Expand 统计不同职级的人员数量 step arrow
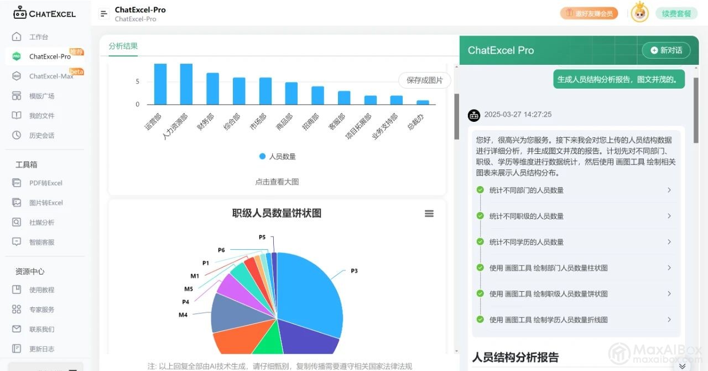The height and width of the screenshot is (371, 708). 669,216
